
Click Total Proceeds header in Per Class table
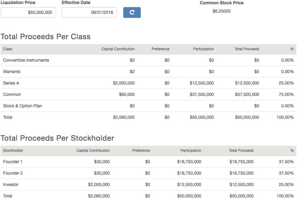click(x=246, y=49)
